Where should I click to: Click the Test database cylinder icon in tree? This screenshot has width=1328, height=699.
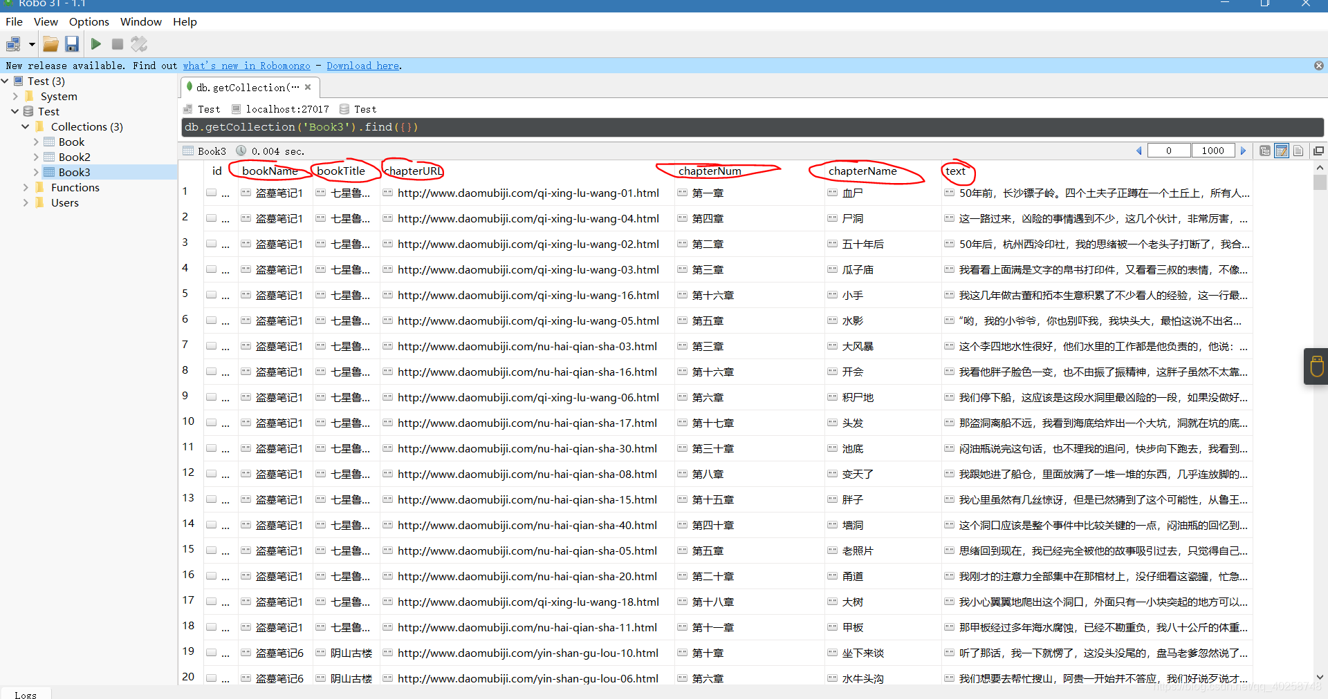(28, 111)
